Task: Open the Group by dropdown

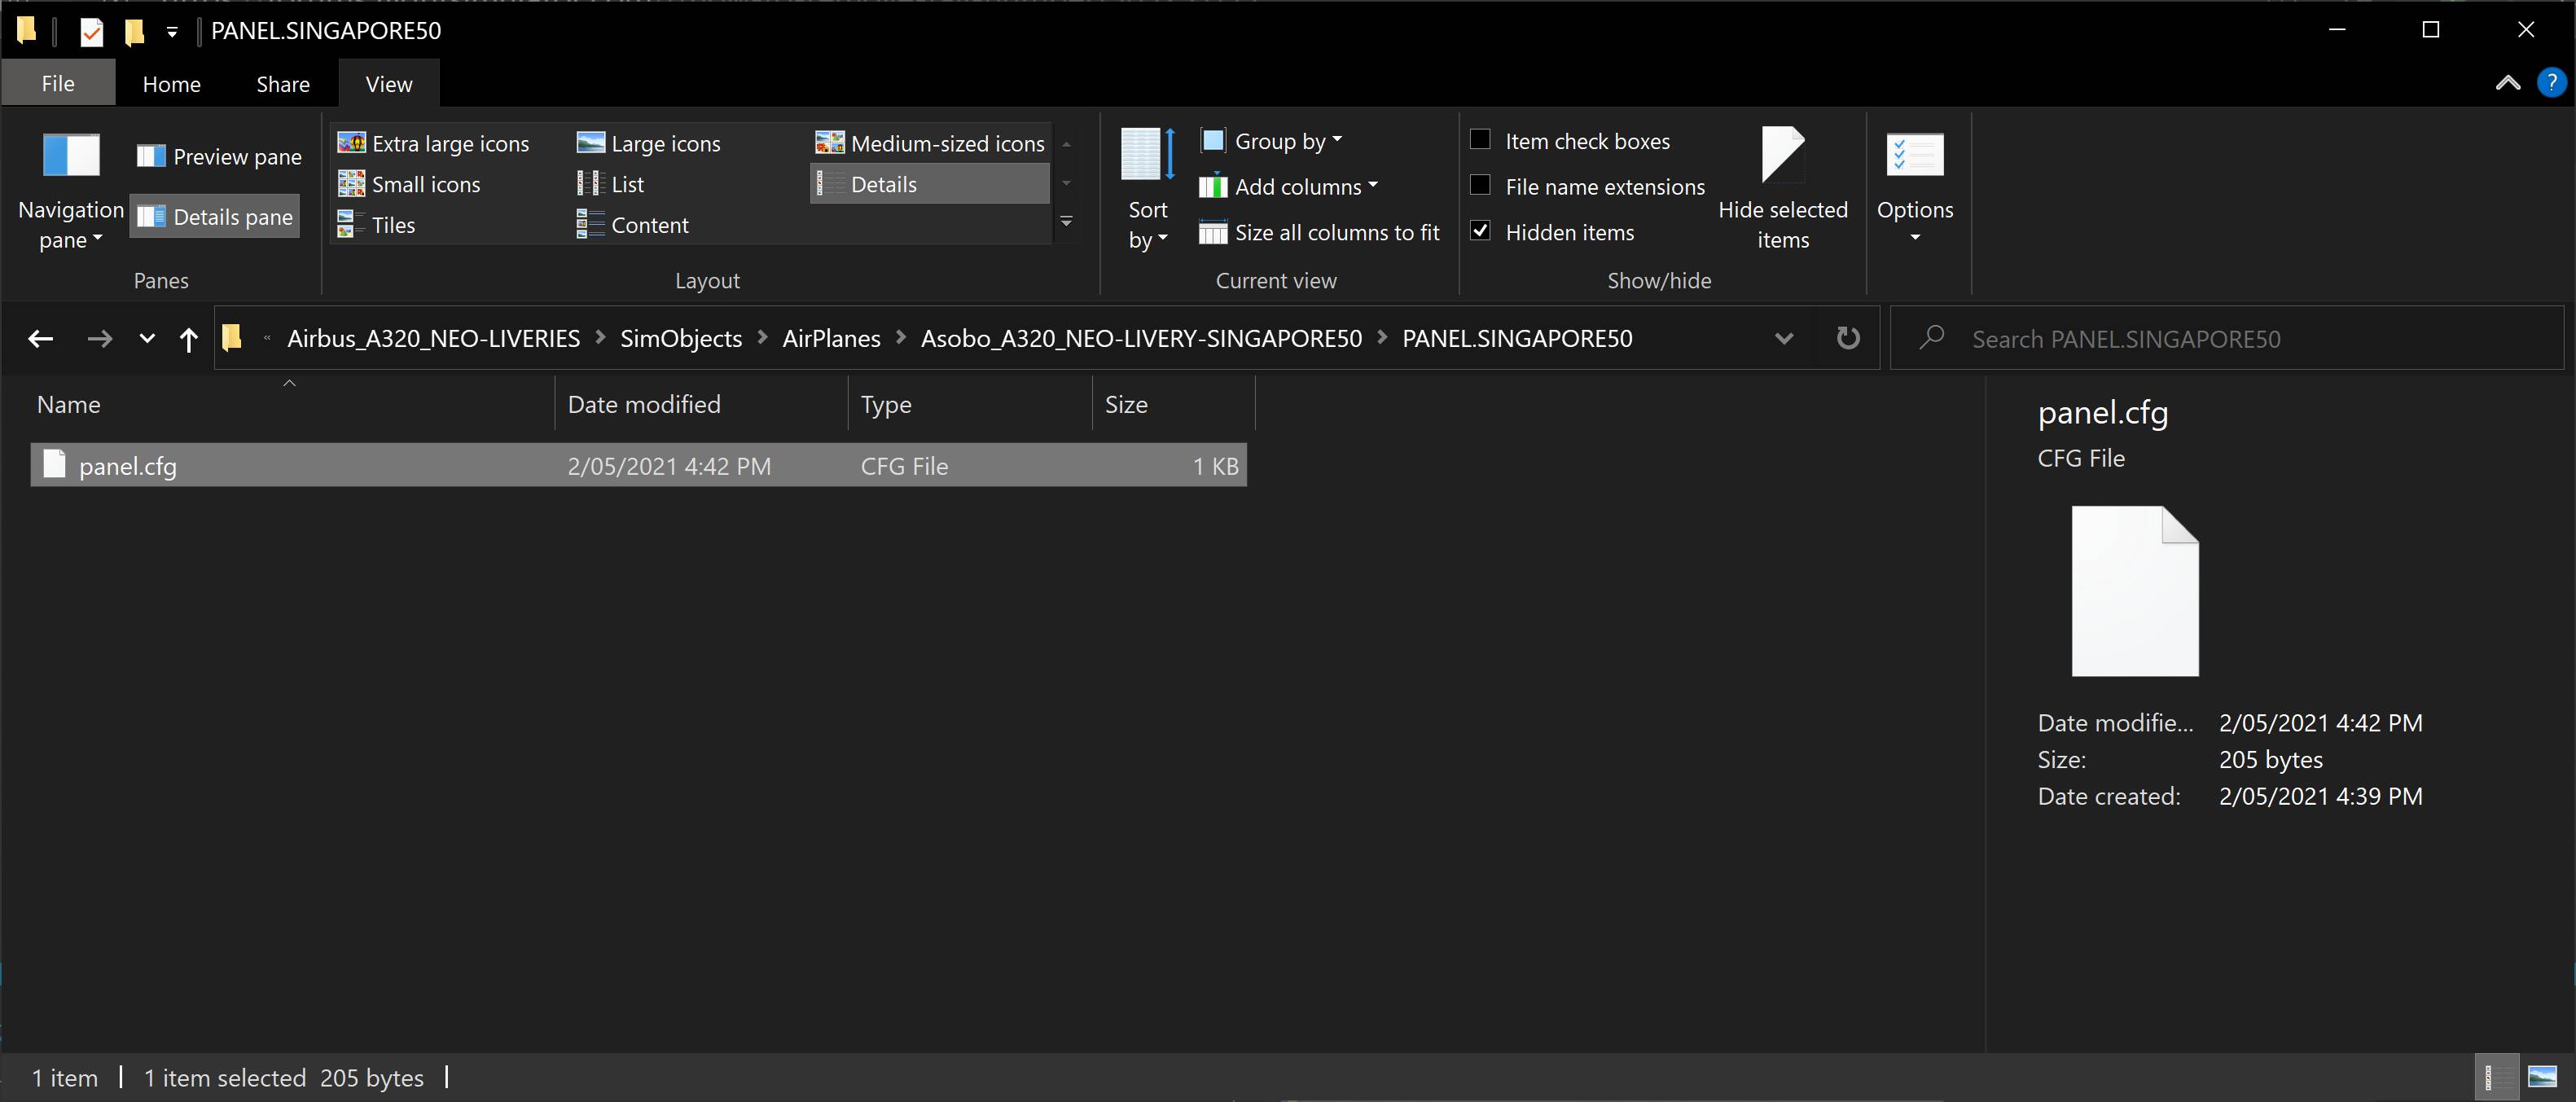Action: coord(1272,141)
